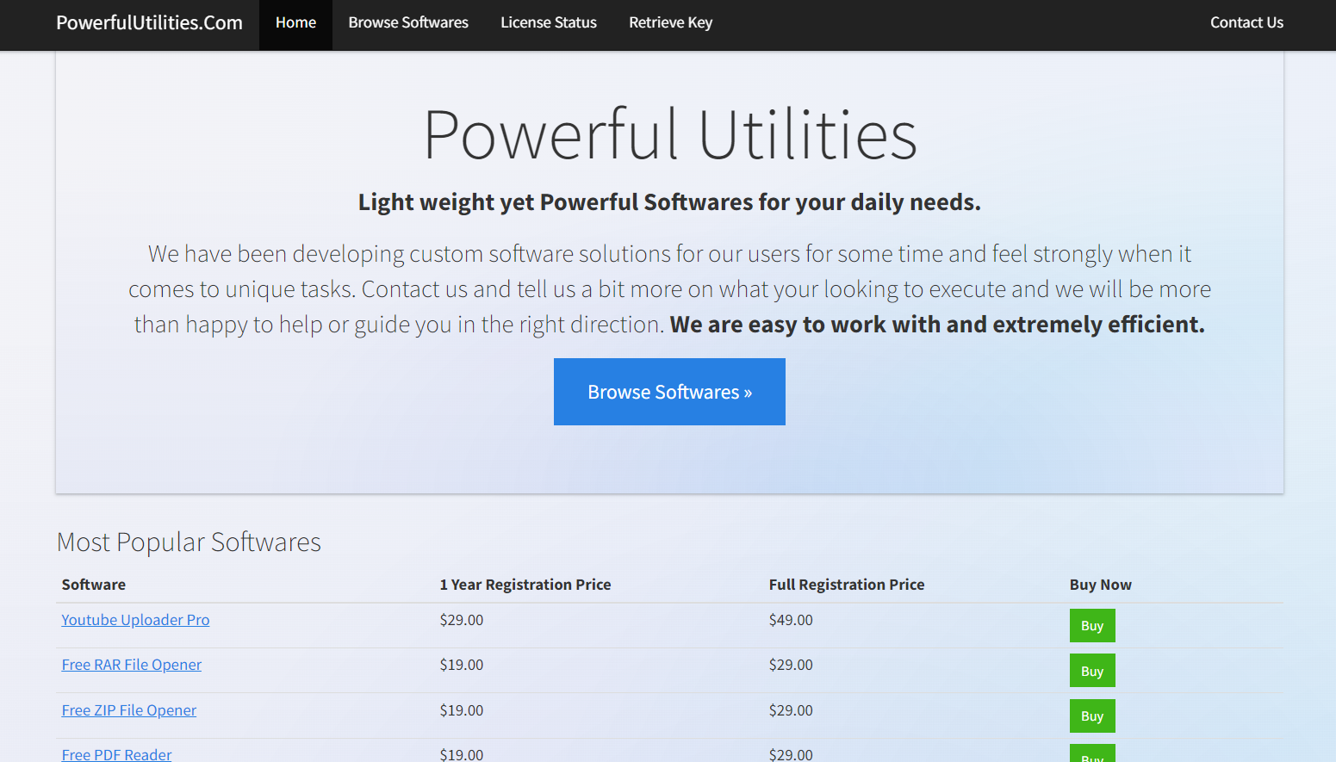Open the Free RAR File Opener link
The width and height of the screenshot is (1336, 762).
click(132, 665)
